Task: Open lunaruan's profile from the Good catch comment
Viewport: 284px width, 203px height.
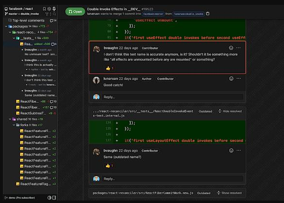Action: pyautogui.click(x=111, y=79)
